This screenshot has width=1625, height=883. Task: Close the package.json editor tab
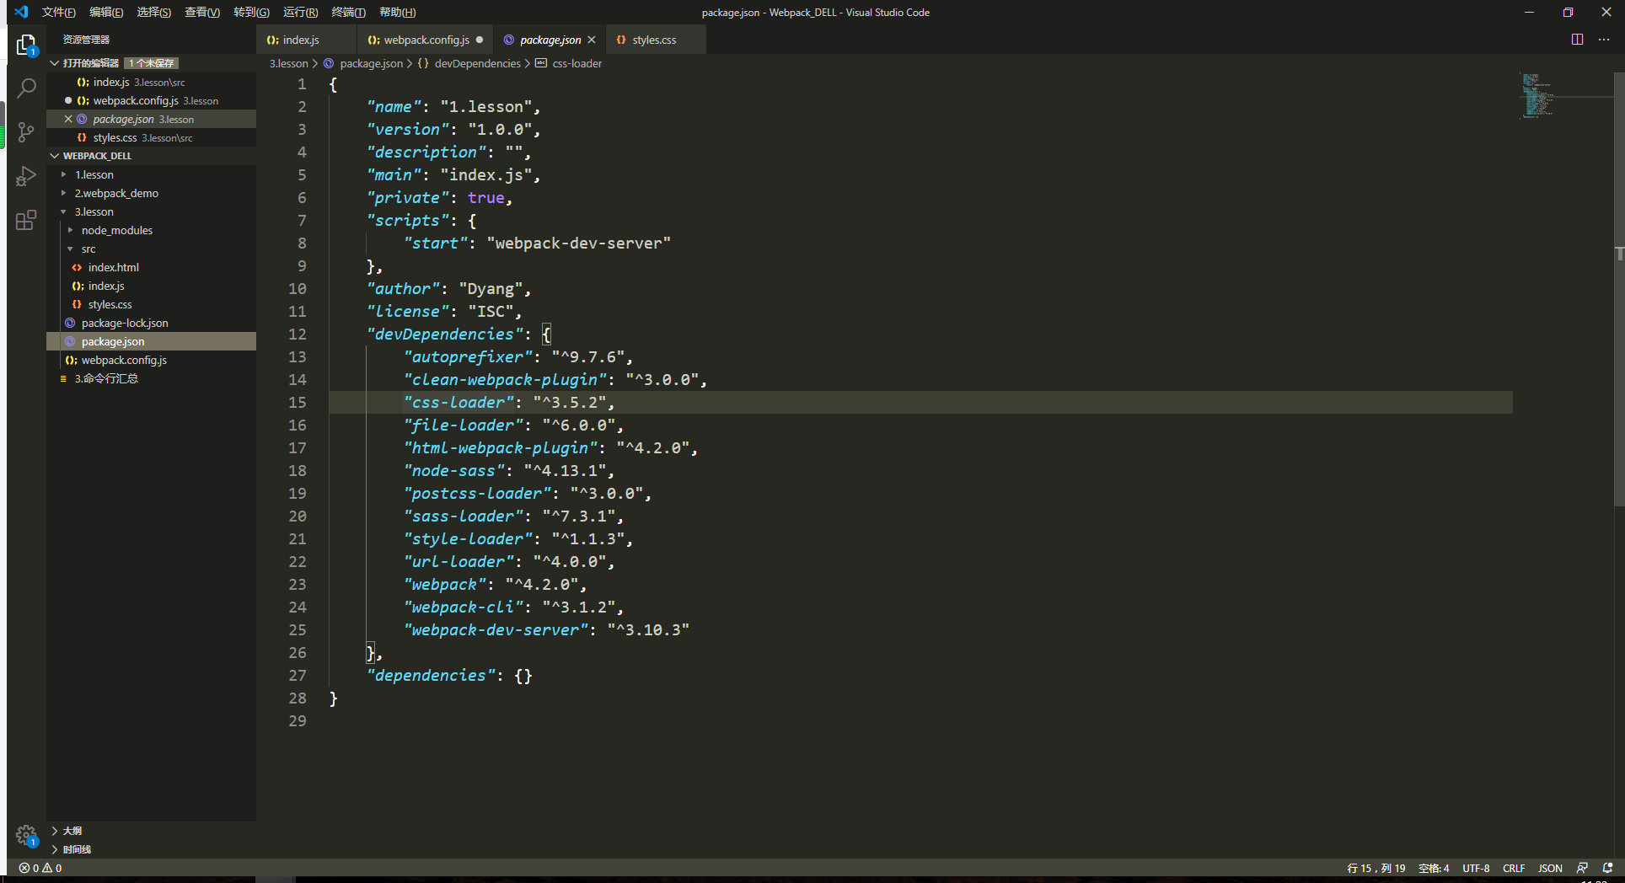click(x=592, y=40)
